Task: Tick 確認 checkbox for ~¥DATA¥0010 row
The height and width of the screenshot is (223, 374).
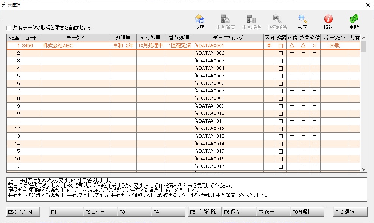Action: (x=281, y=114)
